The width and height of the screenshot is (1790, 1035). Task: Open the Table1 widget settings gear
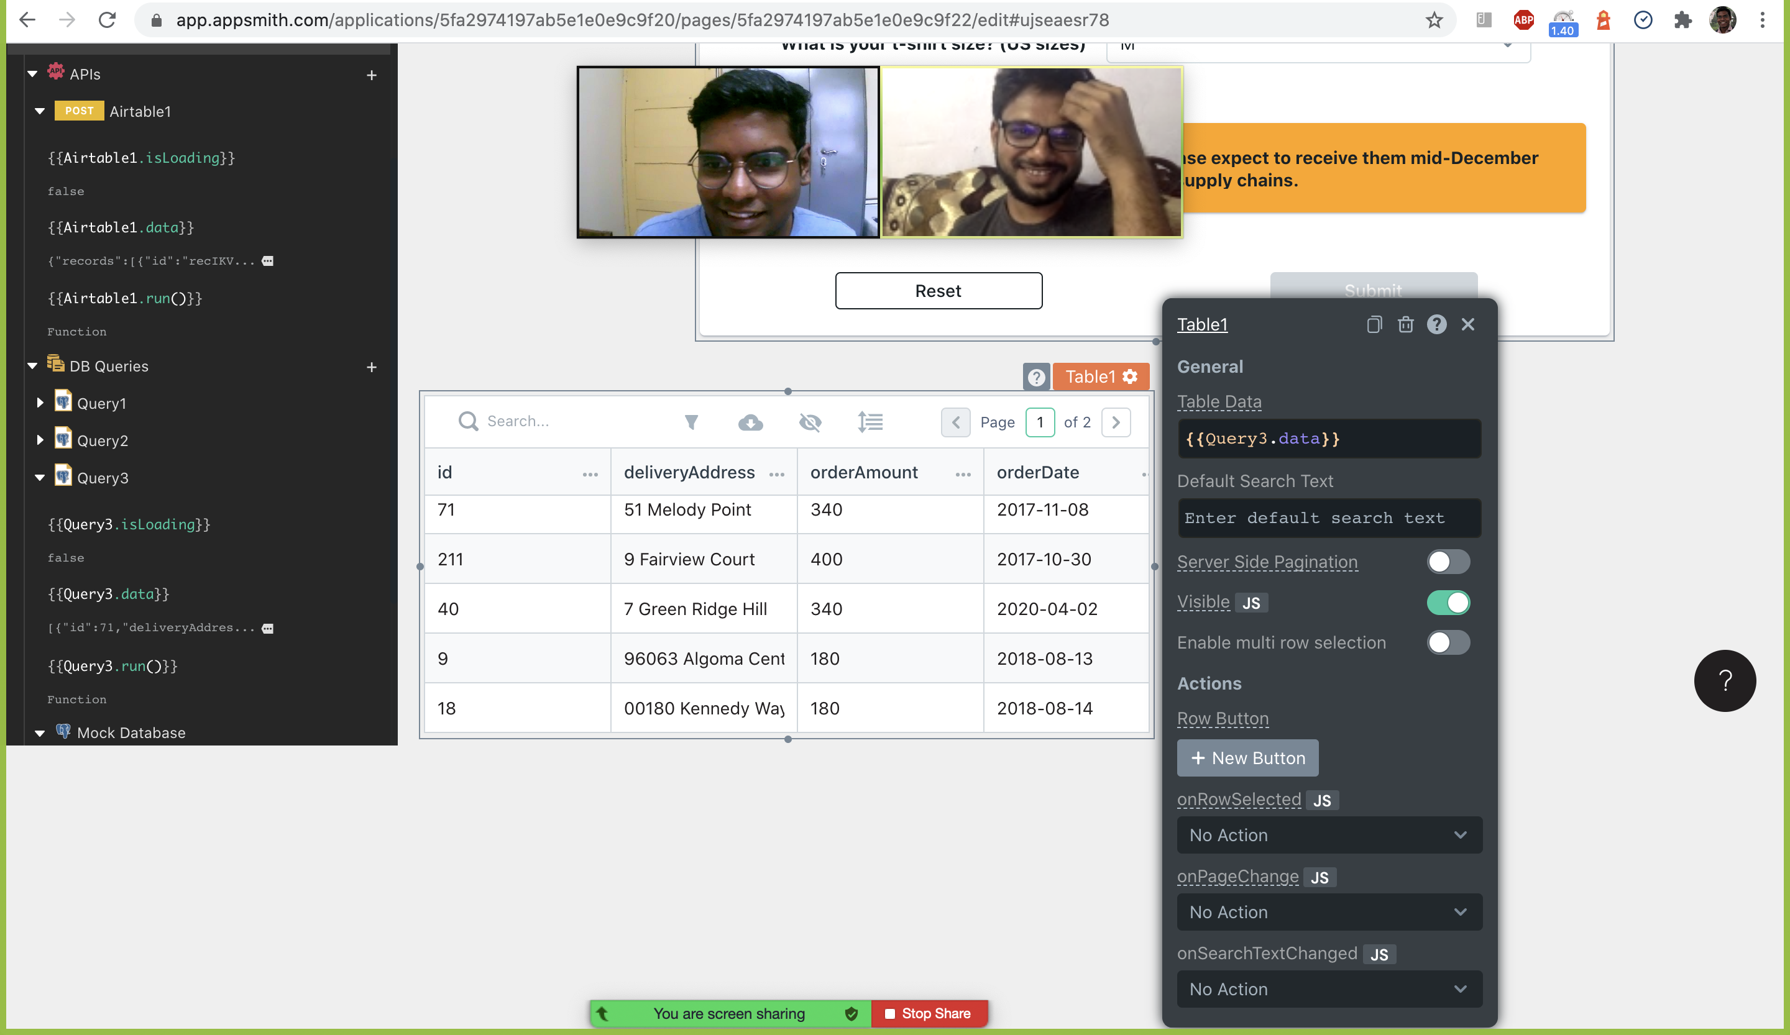(x=1130, y=376)
